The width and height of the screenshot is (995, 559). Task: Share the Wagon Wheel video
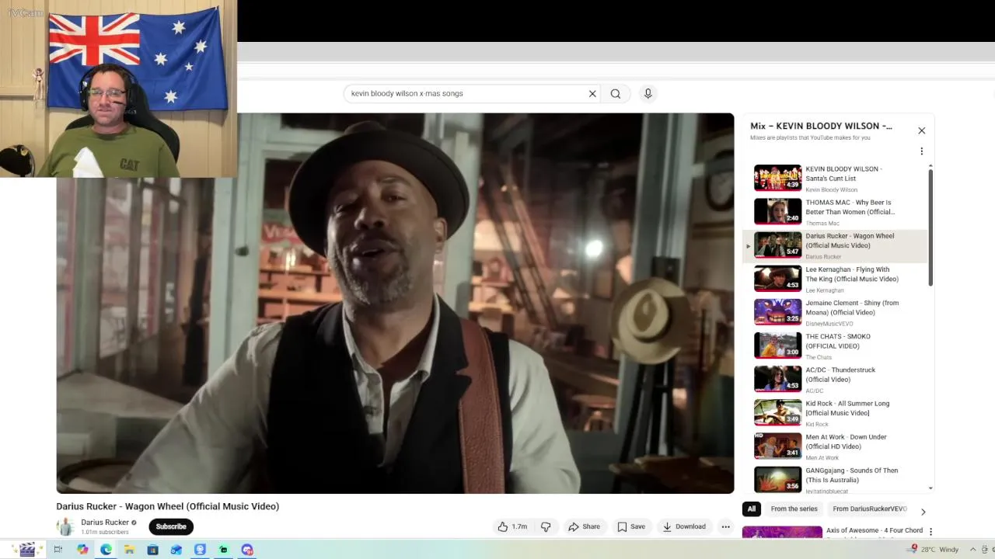[584, 526]
